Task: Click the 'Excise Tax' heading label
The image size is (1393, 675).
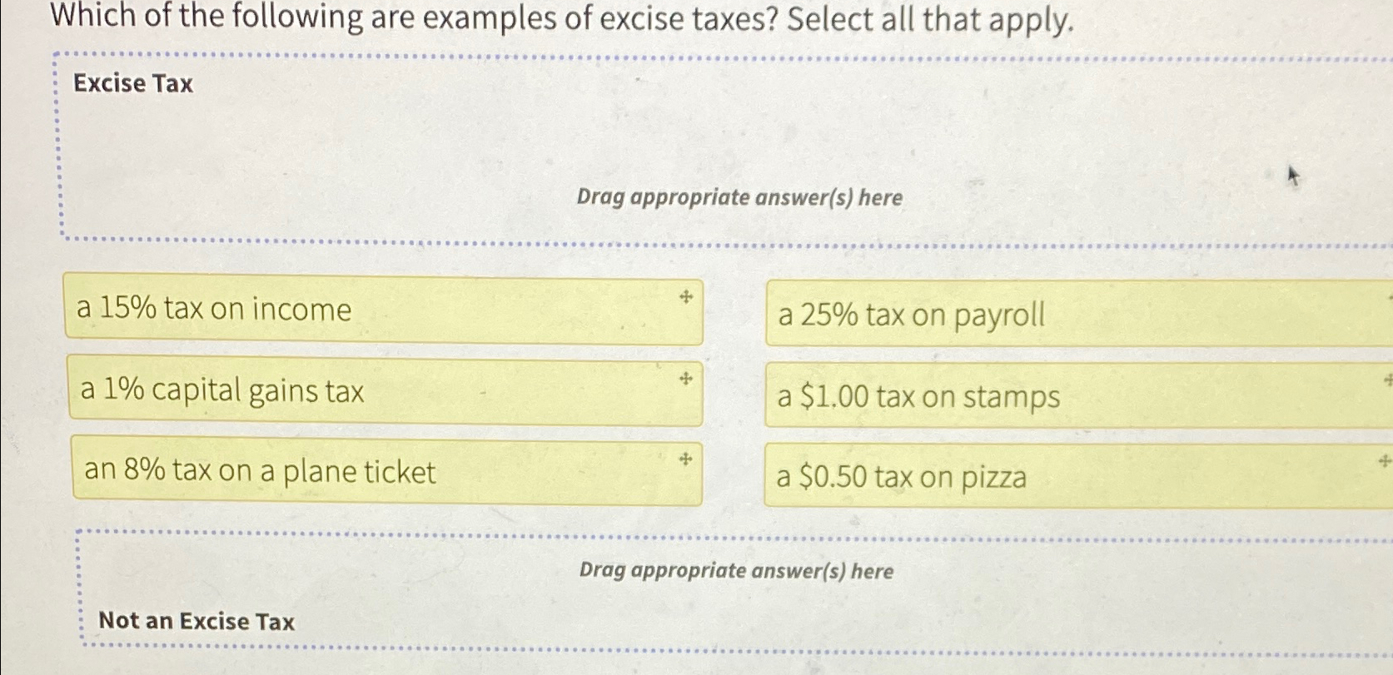Action: [132, 83]
